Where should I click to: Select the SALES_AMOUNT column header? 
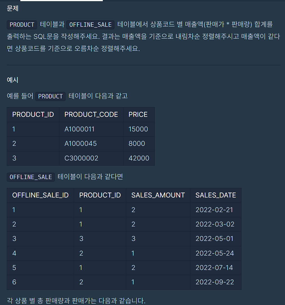pyautogui.click(x=158, y=195)
